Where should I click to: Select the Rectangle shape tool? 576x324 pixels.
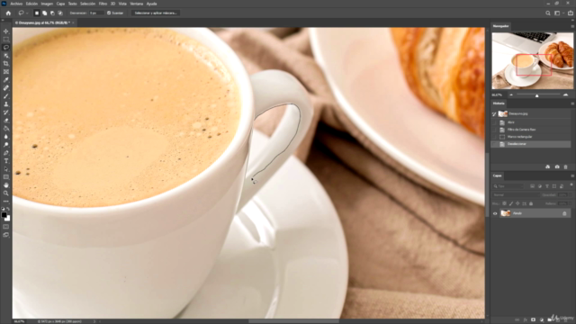(x=6, y=177)
